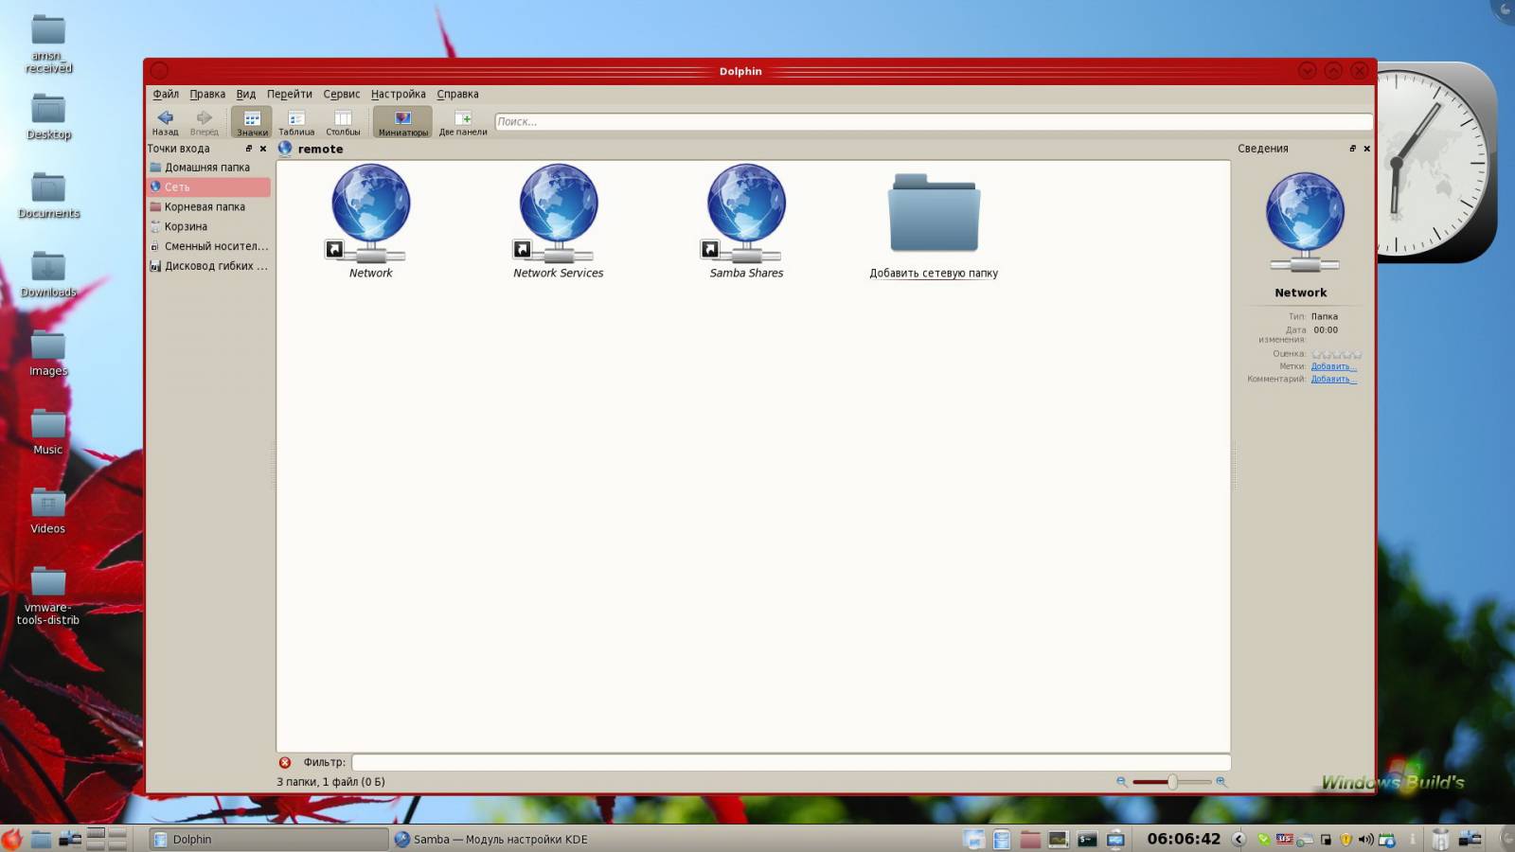Open the amsn_received desktop folder

[48, 44]
